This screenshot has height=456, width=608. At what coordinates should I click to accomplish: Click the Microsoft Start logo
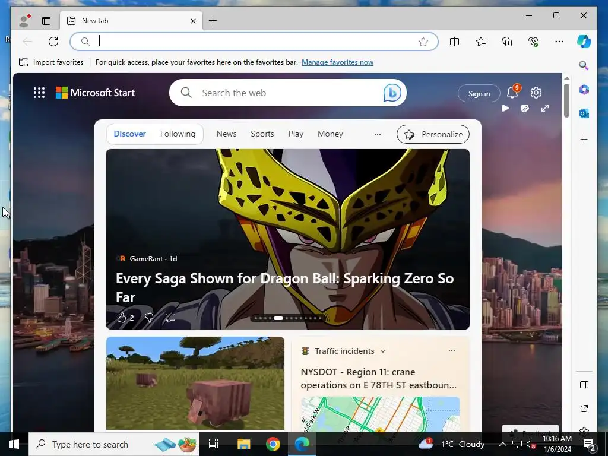[x=96, y=93]
